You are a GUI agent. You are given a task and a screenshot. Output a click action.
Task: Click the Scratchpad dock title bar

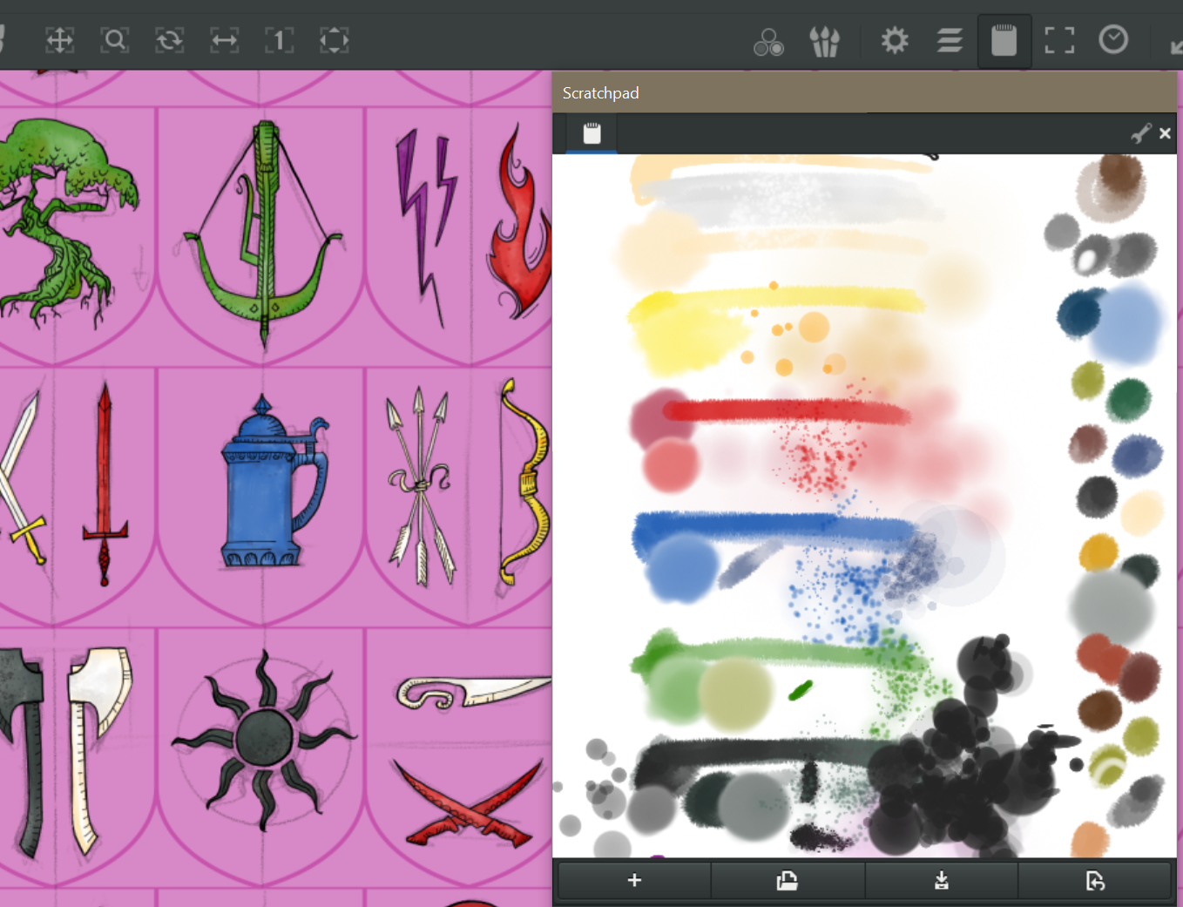pos(864,92)
